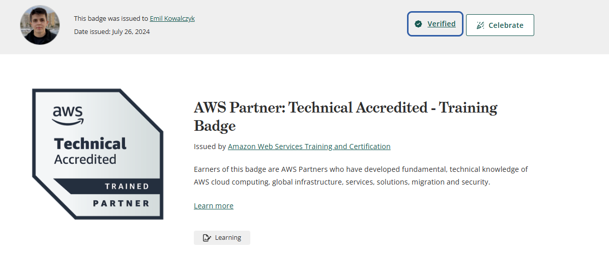The height and width of the screenshot is (254, 609).
Task: Select the Learning skill tag label
Action: (x=228, y=238)
